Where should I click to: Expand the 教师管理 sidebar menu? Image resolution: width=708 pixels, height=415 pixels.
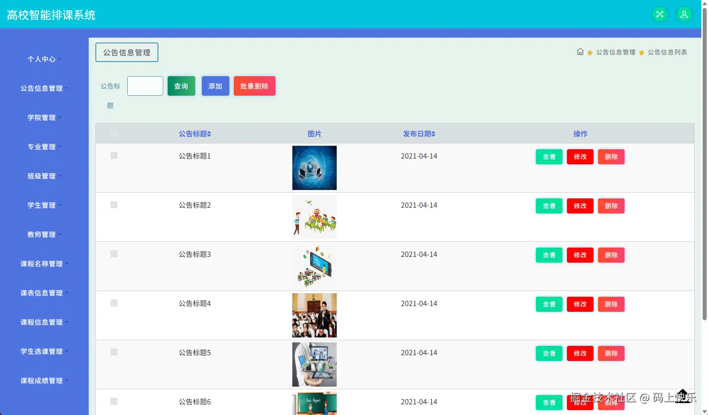click(44, 234)
